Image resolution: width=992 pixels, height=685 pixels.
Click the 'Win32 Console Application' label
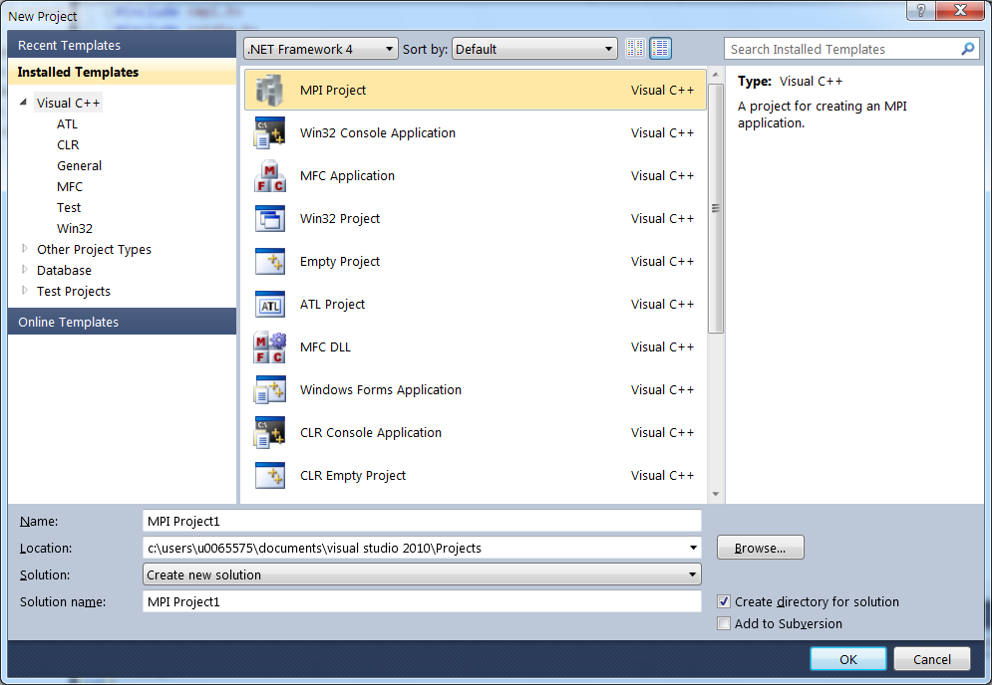(378, 132)
